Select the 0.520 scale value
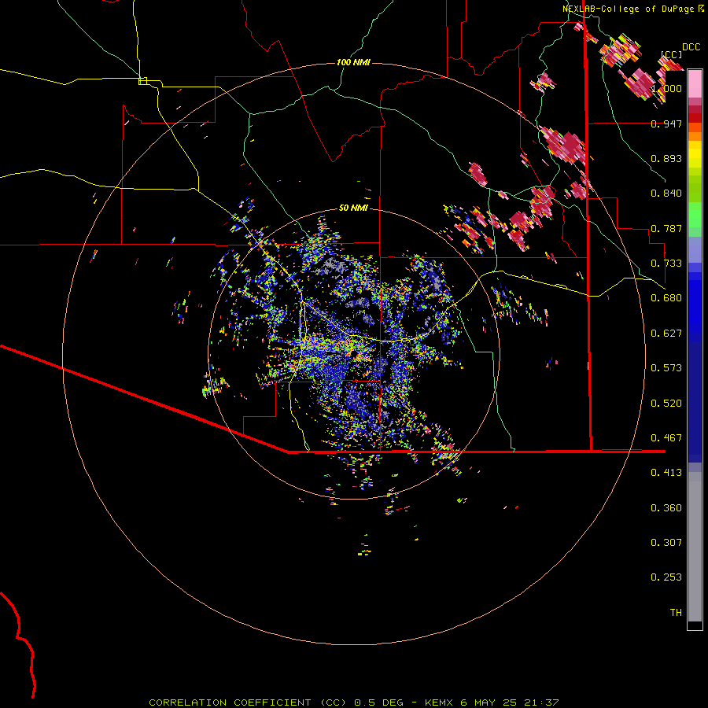Viewport: 708px width, 708px height. 666,404
